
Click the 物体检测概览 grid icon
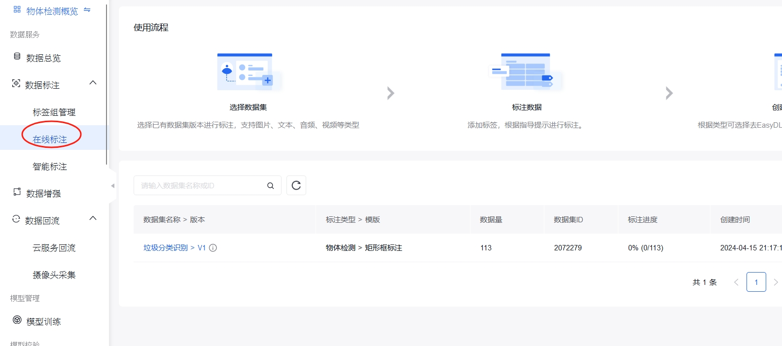17,9
